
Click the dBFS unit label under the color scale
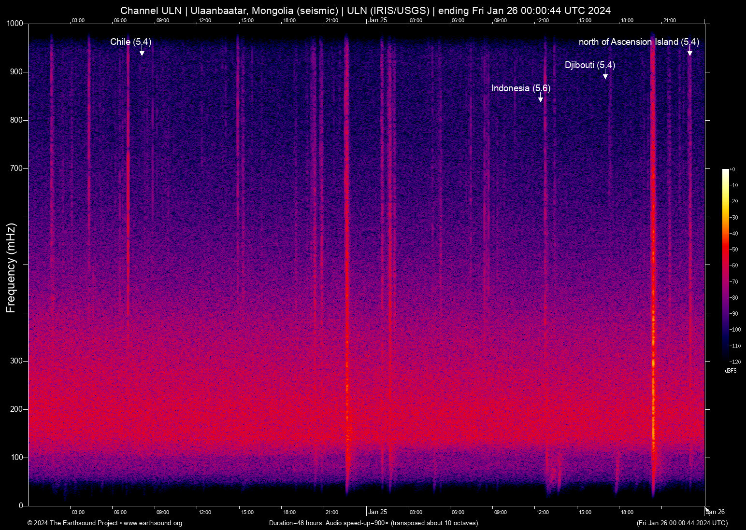point(731,371)
